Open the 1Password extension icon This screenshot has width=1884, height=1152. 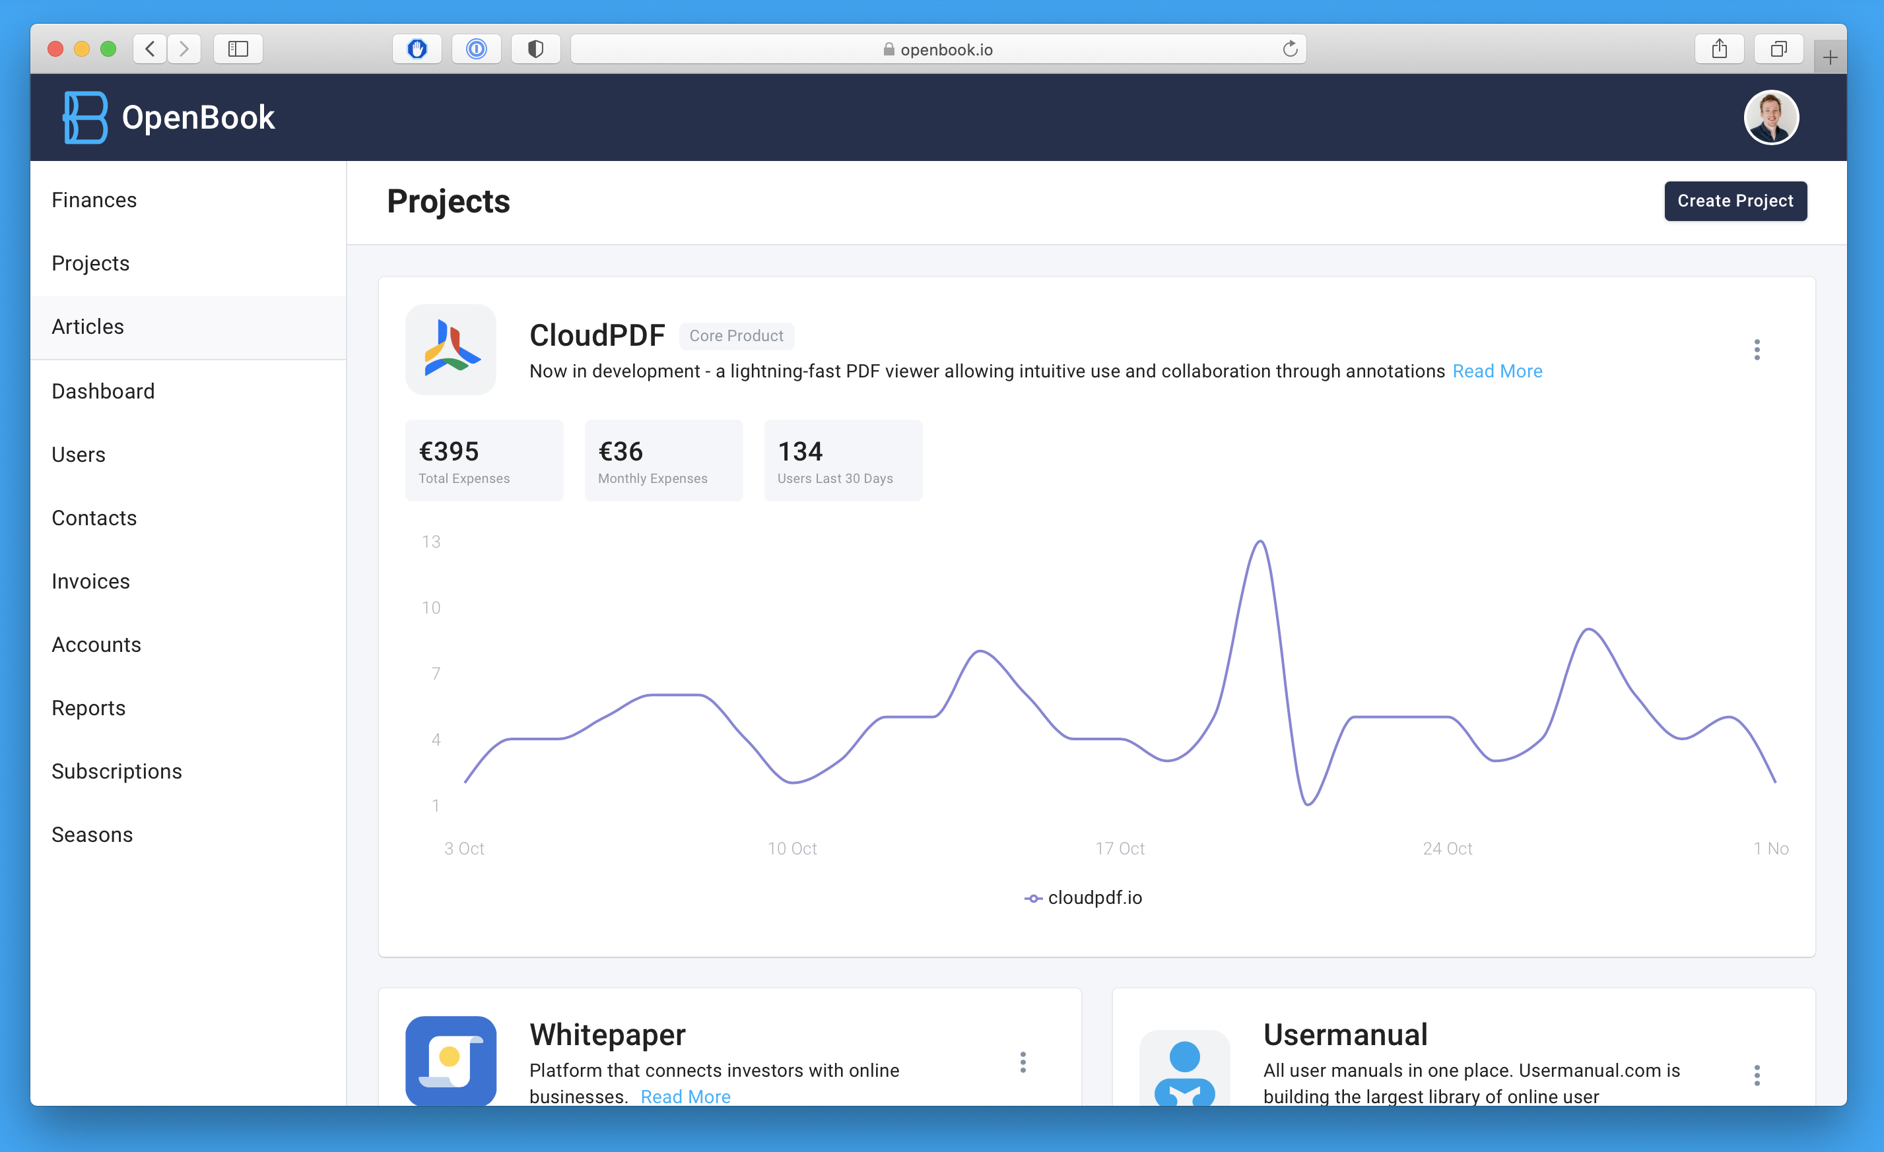475,49
